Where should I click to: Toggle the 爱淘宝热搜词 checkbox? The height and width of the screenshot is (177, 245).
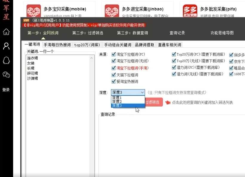coord(114,81)
